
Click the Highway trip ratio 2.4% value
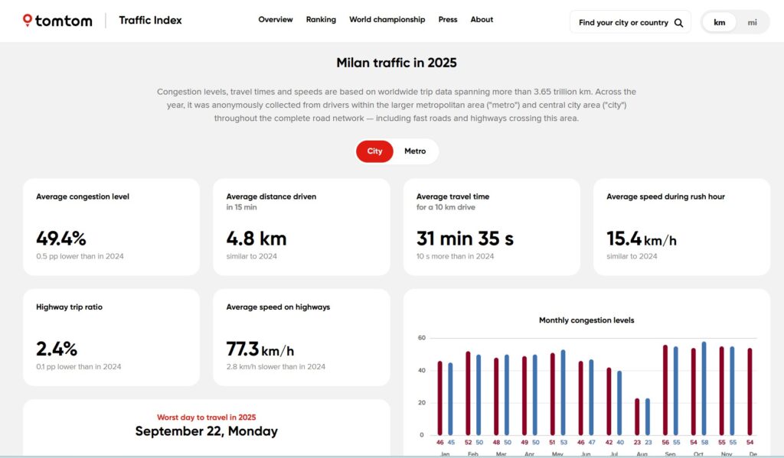coord(57,349)
